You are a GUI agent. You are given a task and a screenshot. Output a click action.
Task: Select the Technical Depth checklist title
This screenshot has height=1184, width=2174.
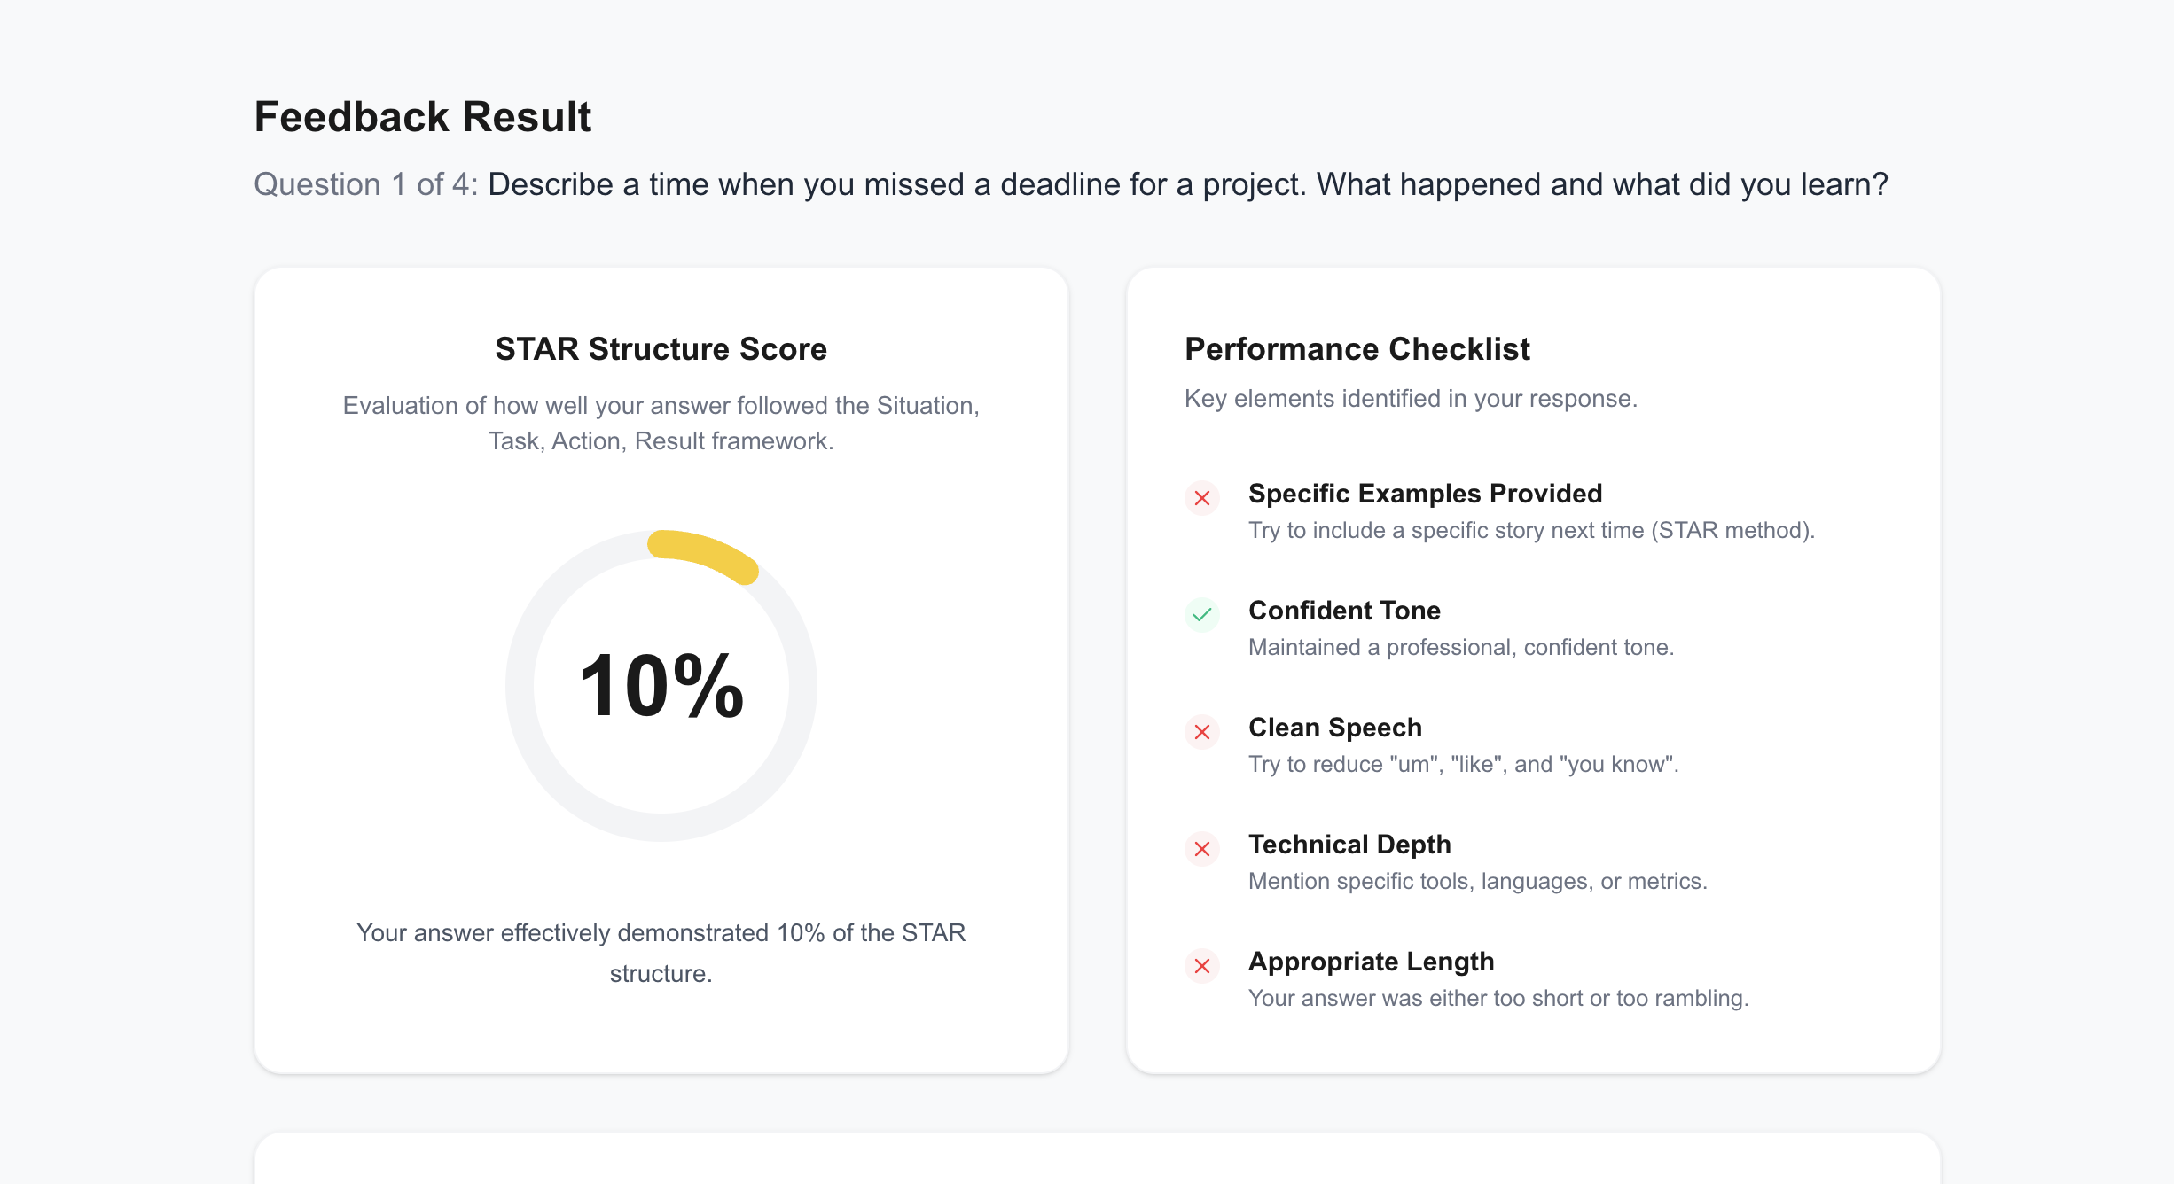click(x=1349, y=845)
